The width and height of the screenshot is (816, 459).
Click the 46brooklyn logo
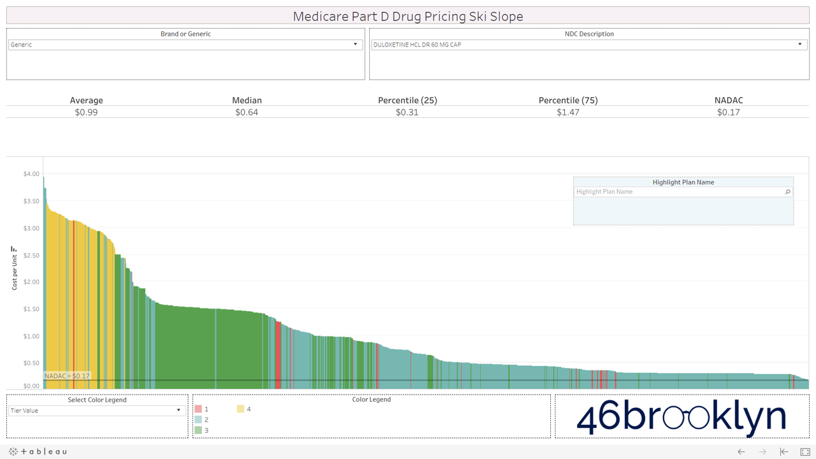(681, 417)
